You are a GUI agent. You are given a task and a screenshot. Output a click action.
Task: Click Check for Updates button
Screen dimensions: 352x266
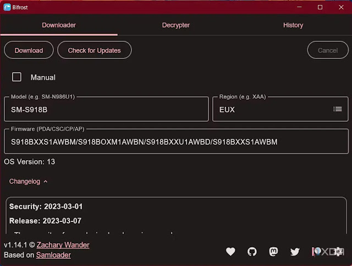pyautogui.click(x=94, y=50)
